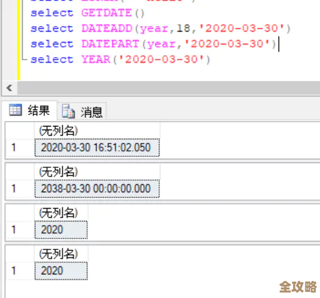
Task: Click the fourth result's (无列名) column header
Action: pyautogui.click(x=61, y=254)
